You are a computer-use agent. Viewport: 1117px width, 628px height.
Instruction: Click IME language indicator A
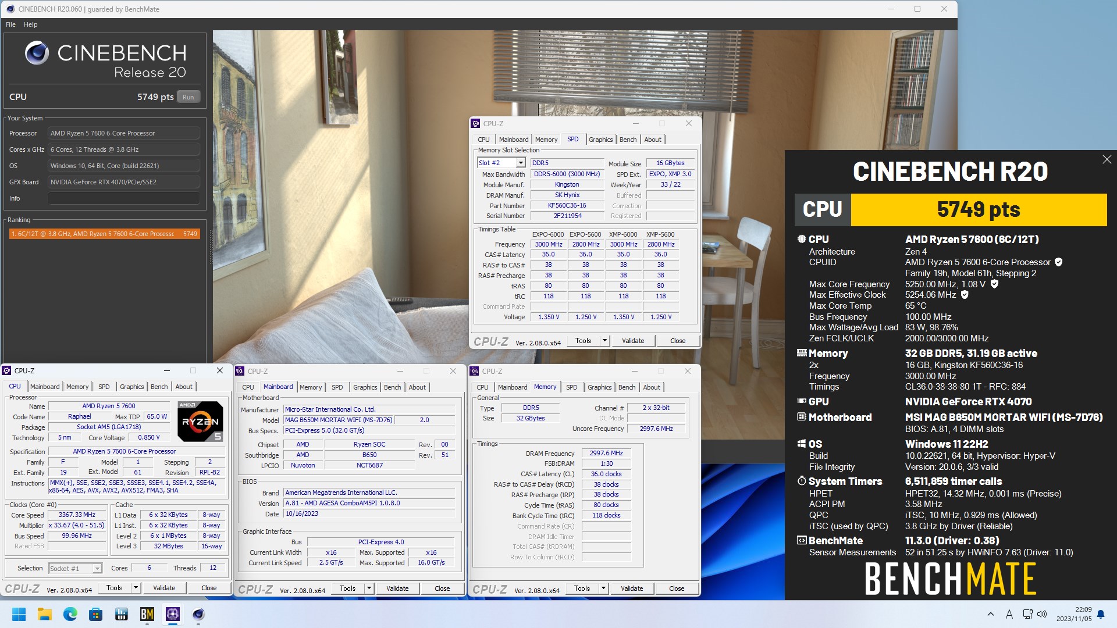point(1009,614)
